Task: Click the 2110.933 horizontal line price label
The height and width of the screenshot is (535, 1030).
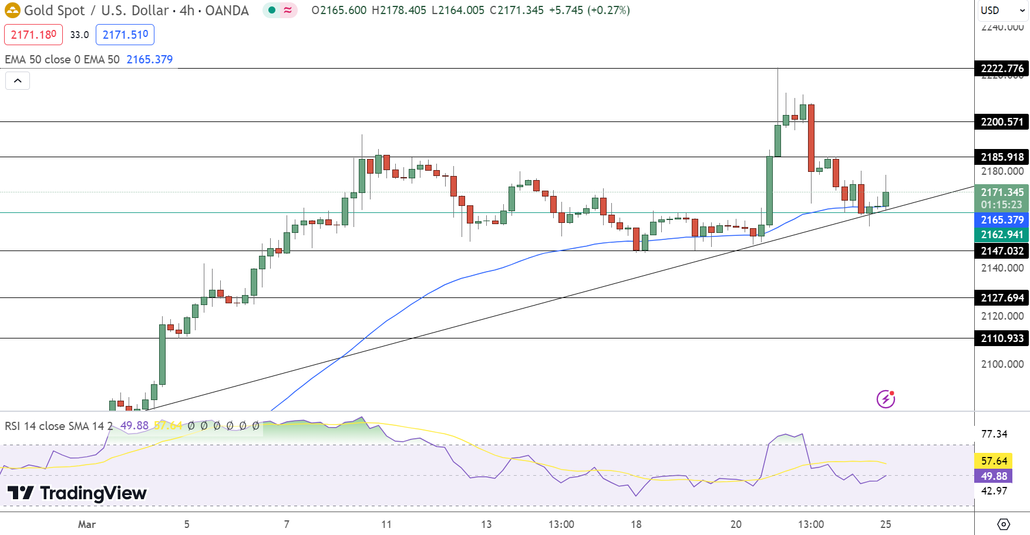Action: point(1002,338)
